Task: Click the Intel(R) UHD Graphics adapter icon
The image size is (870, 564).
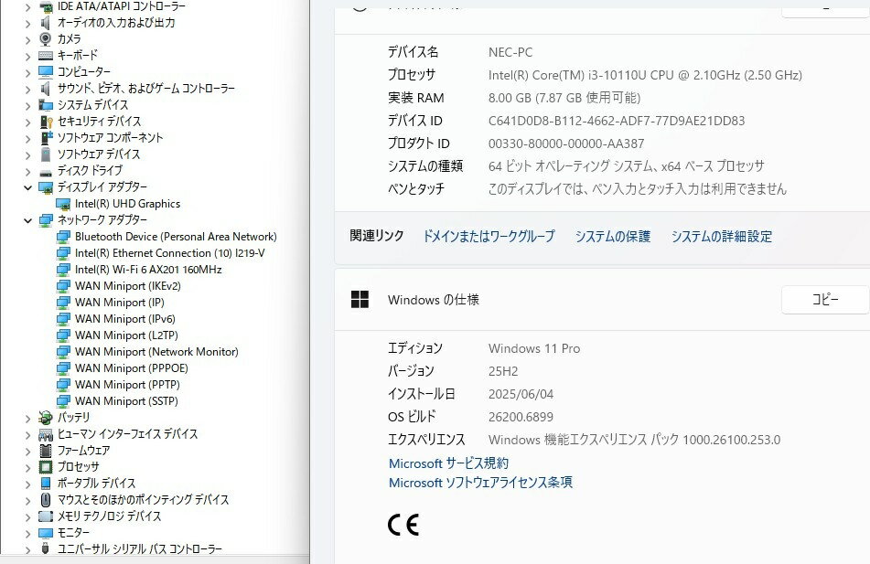Action: [63, 204]
